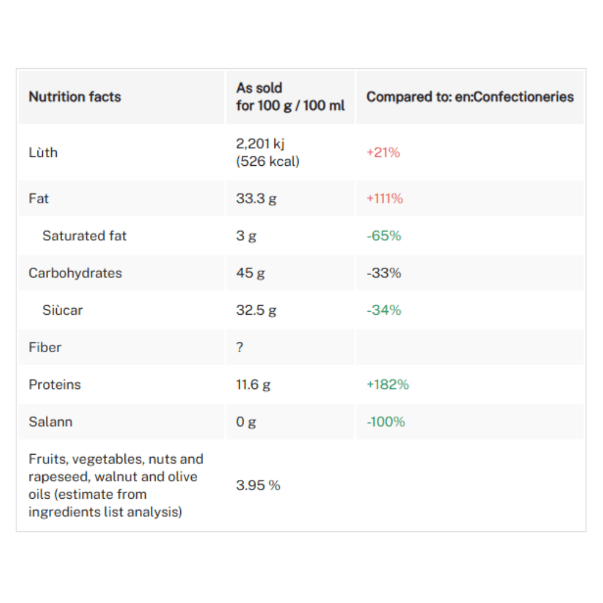Click the +21% energy comparison
The height and width of the screenshot is (603, 603).
pyautogui.click(x=383, y=153)
